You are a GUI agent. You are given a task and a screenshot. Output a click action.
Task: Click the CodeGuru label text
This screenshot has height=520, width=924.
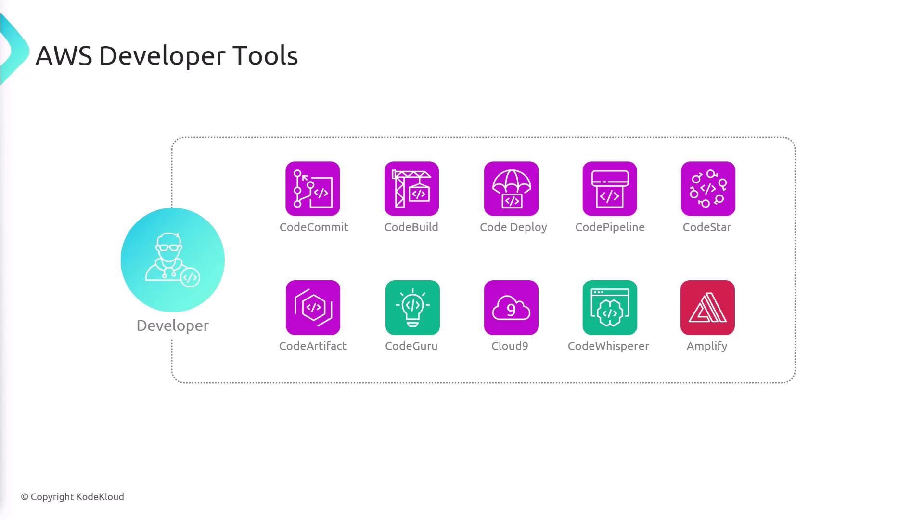411,346
